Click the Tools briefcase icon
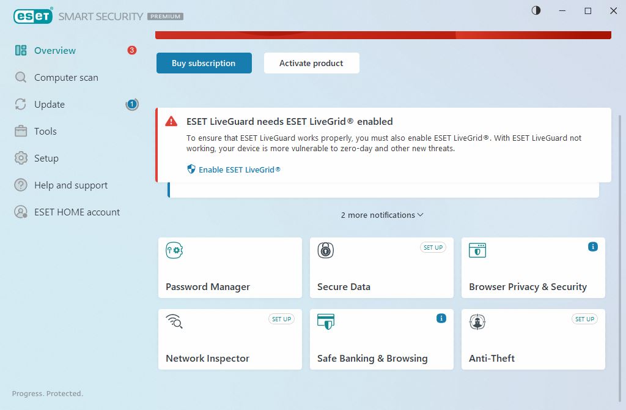The width and height of the screenshot is (626, 410). [x=21, y=131]
